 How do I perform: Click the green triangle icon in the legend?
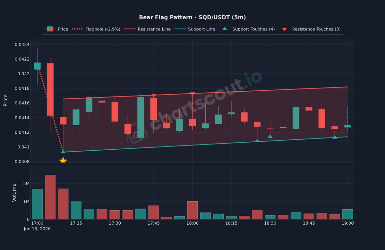tap(225, 29)
